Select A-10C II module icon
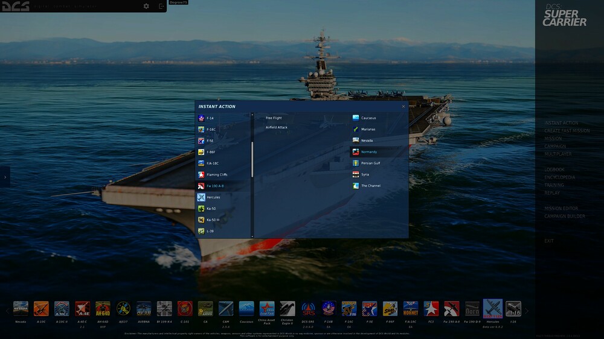The width and height of the screenshot is (604, 339). 62,309
